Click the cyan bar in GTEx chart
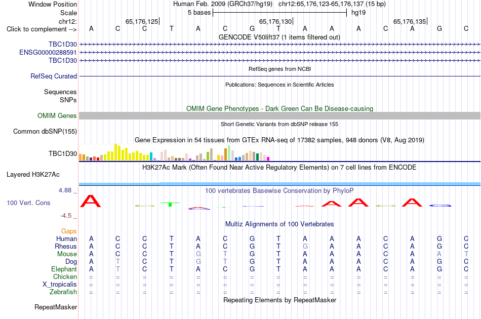Image resolution: width=481 pixels, height=319 pixels. [x=151, y=156]
